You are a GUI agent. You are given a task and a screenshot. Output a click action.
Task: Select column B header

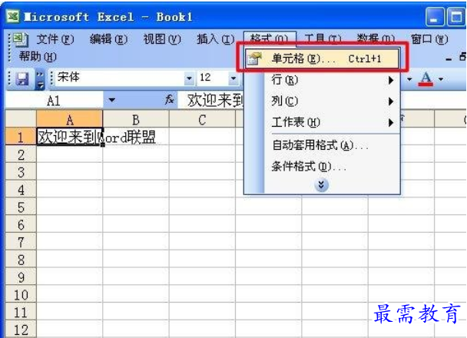[136, 119]
